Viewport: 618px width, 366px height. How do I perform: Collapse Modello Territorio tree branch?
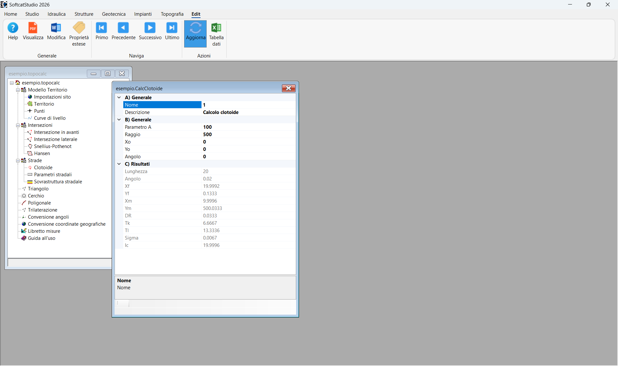(18, 90)
